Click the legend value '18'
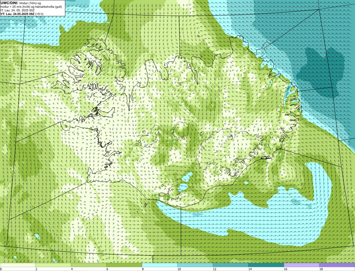This screenshot has width=355, height=271. [321, 269]
